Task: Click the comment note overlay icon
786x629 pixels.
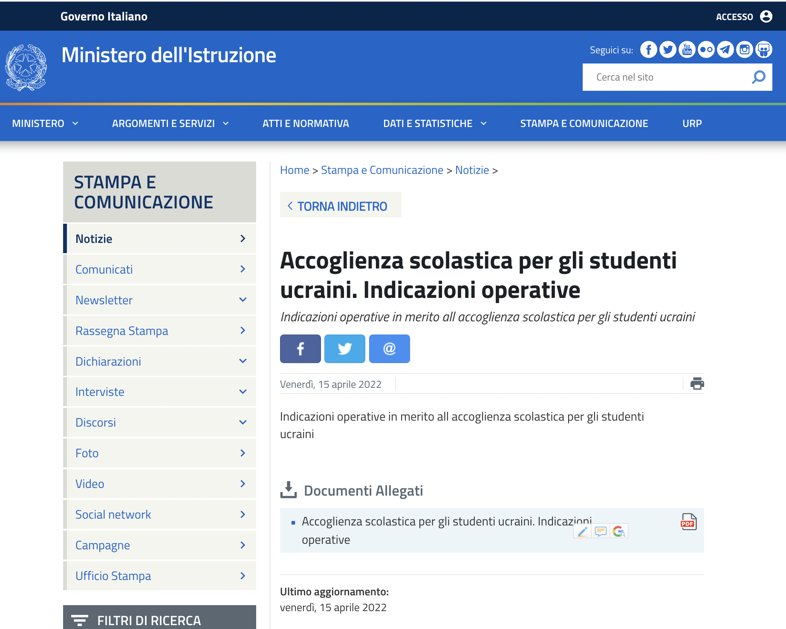Action: [x=601, y=531]
